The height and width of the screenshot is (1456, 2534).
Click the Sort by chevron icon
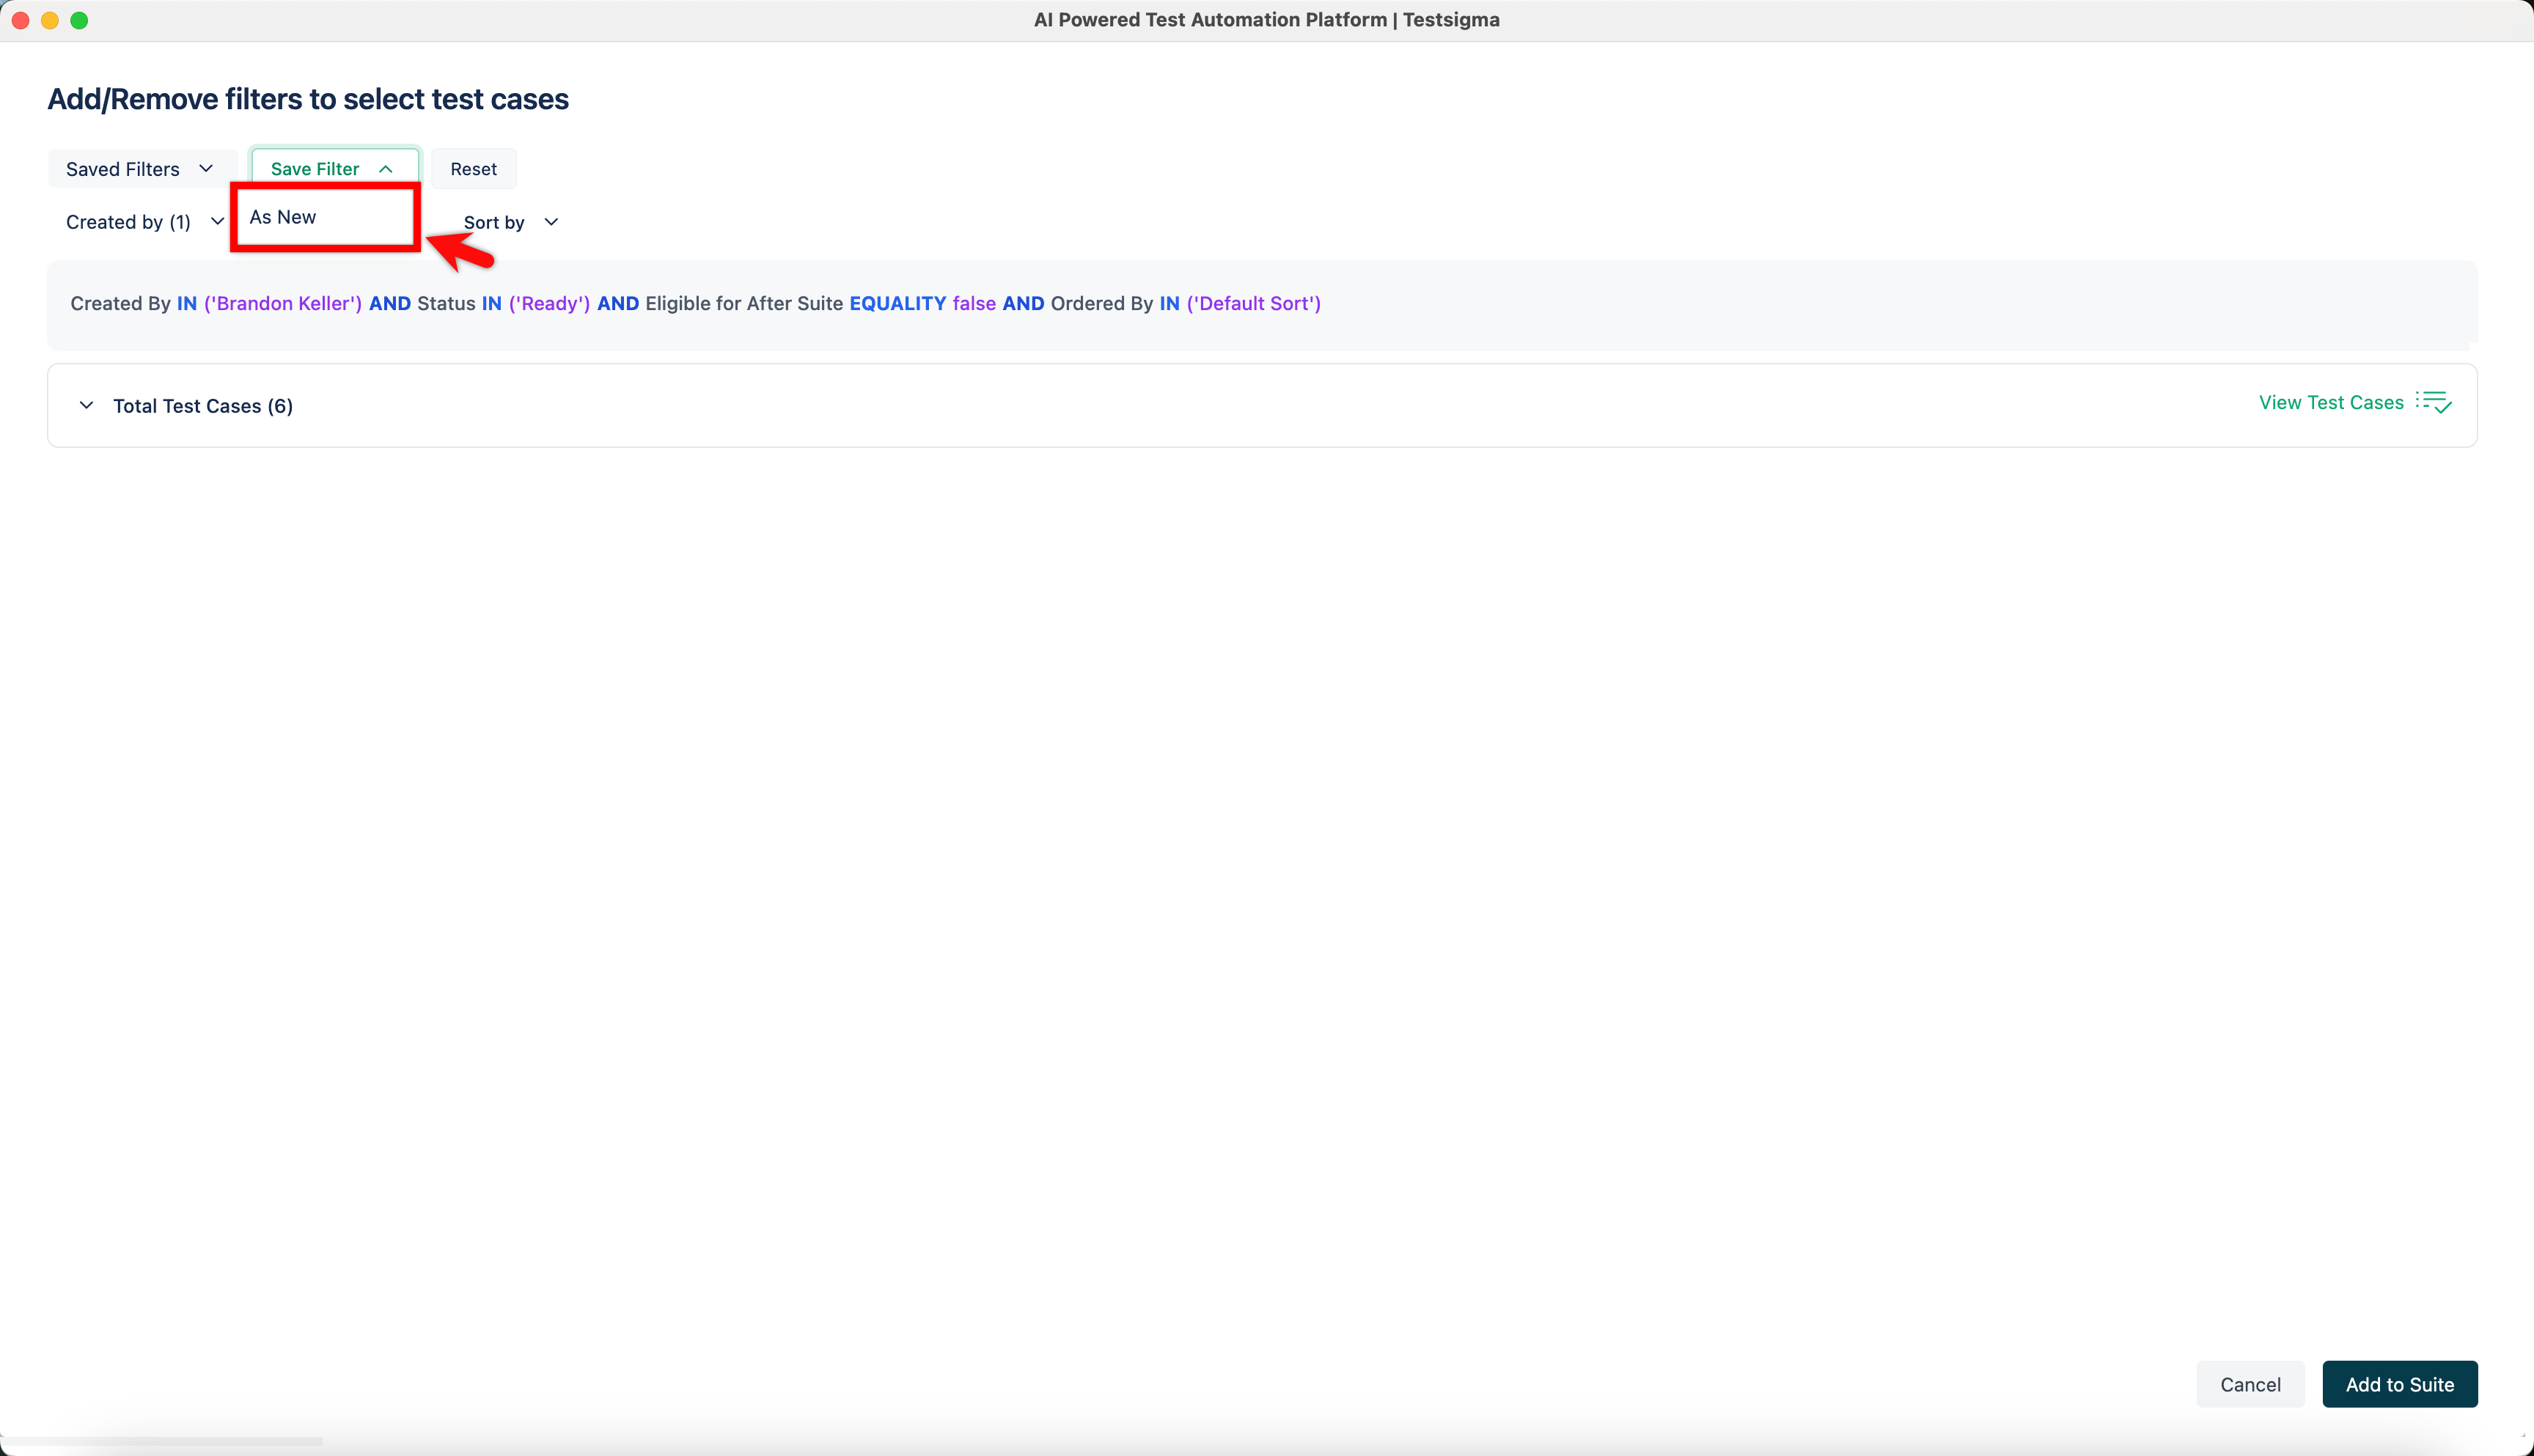[551, 221]
